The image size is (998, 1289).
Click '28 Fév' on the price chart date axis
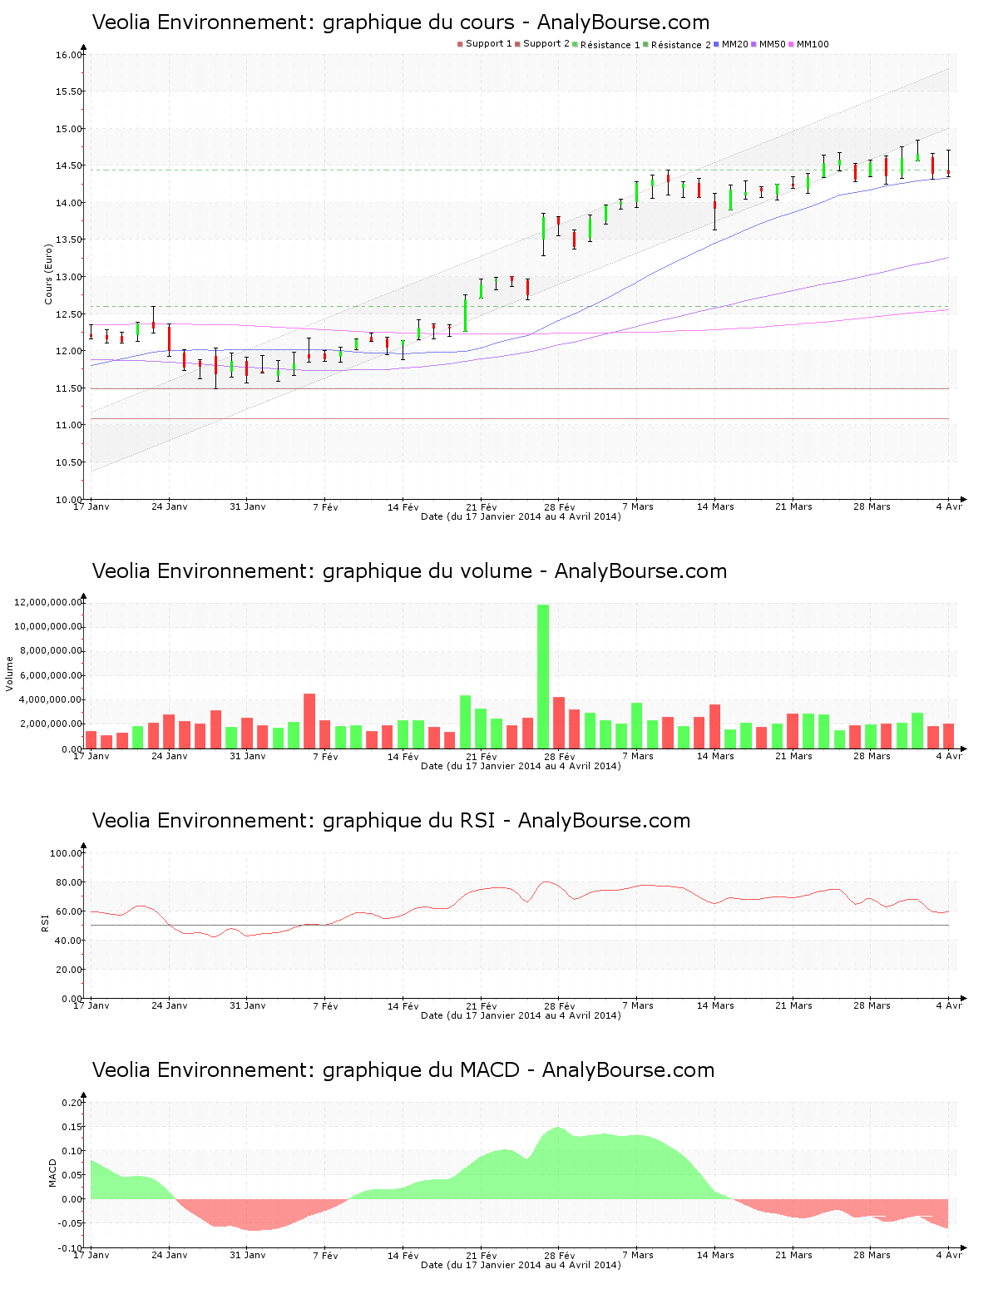pyautogui.click(x=560, y=506)
